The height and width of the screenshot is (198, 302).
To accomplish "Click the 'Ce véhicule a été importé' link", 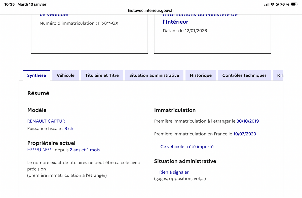I will click(x=187, y=146).
